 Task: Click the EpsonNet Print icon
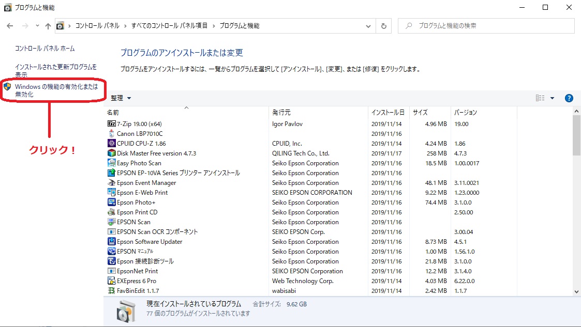click(112, 271)
